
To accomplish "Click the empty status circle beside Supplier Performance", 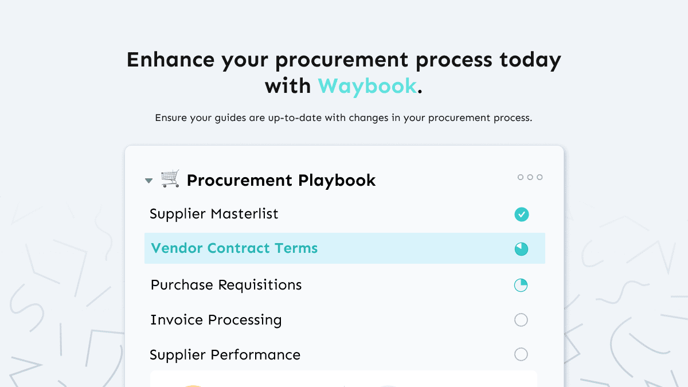I will point(521,354).
